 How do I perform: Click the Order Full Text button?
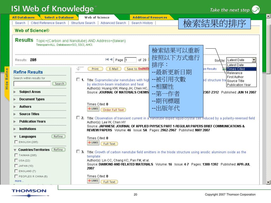[x=113, y=110]
